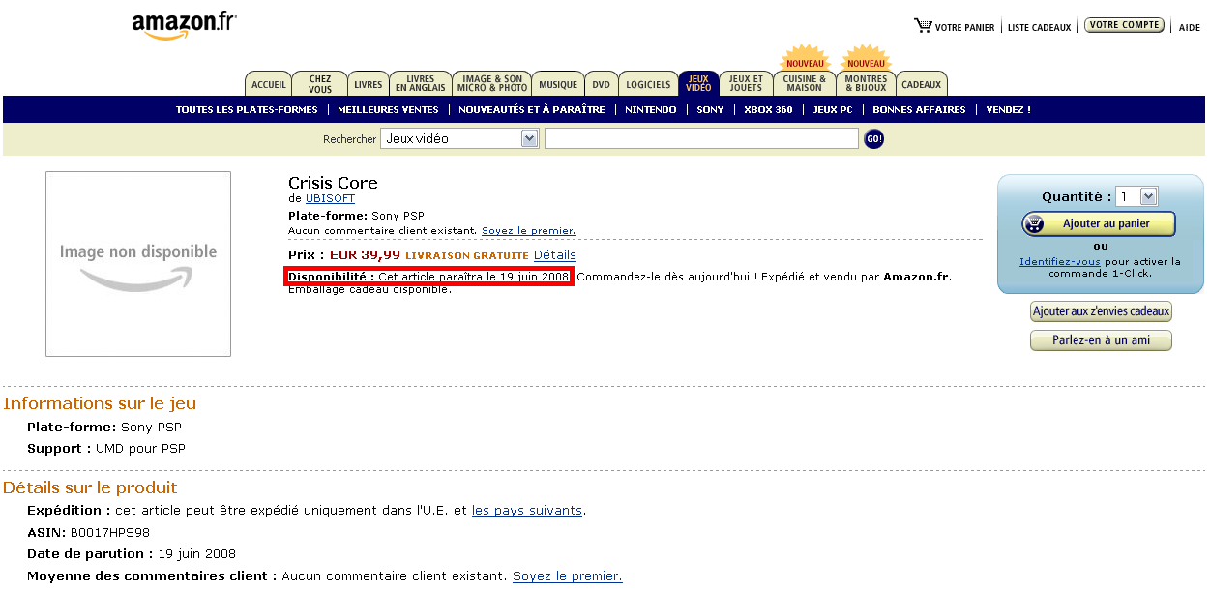Click the Ajouter au panier button
1210x590 pixels.
pyautogui.click(x=1099, y=223)
